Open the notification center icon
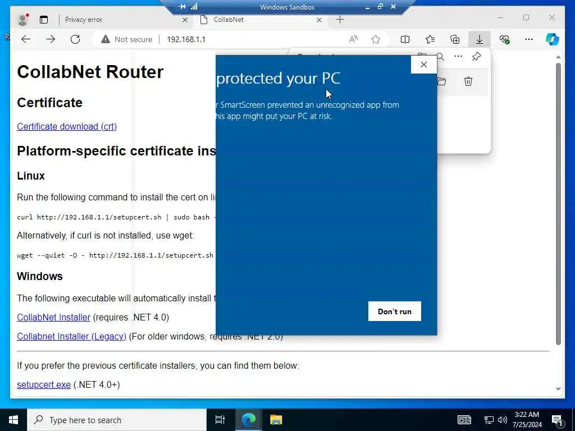Viewport: 575px width, 431px height. 557,420
